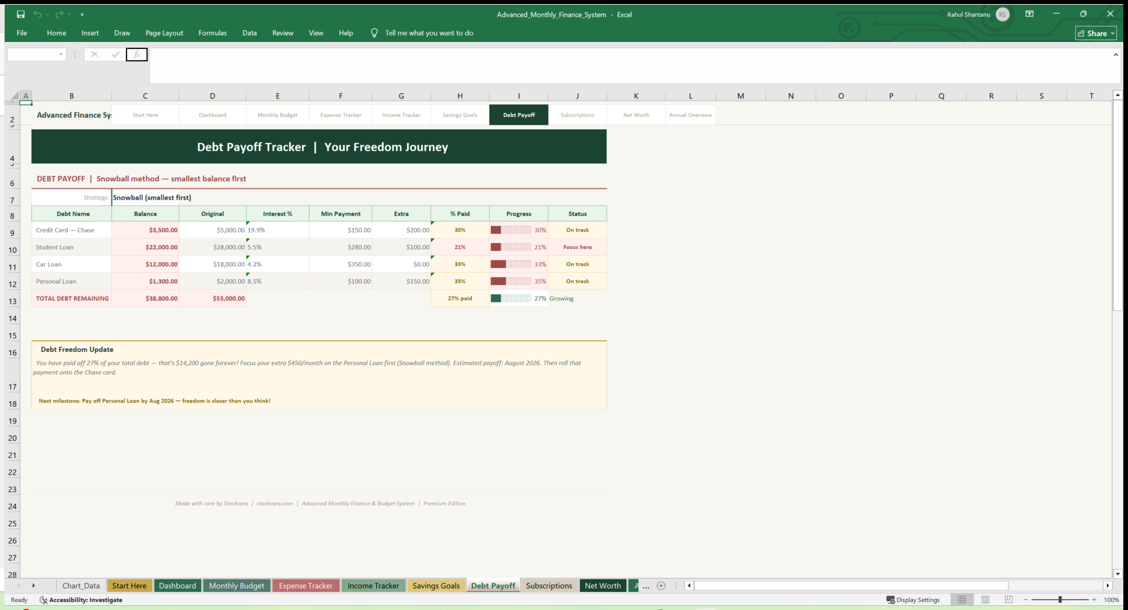Select column header H
This screenshot has width=1128, height=610.
click(x=460, y=96)
